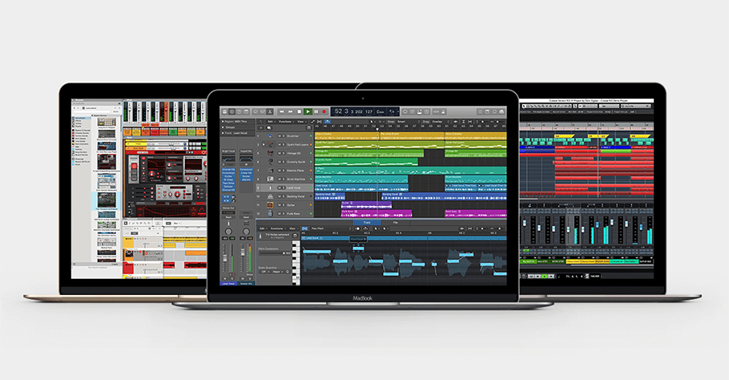Open List Editors in Logic

(x=481, y=111)
